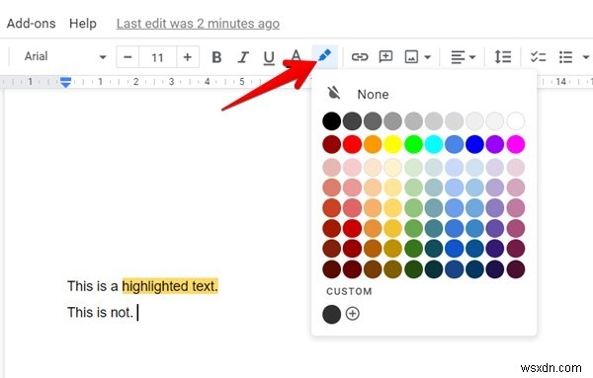Image resolution: width=593 pixels, height=378 pixels.
Task: Click the insert image icon
Action: click(411, 57)
